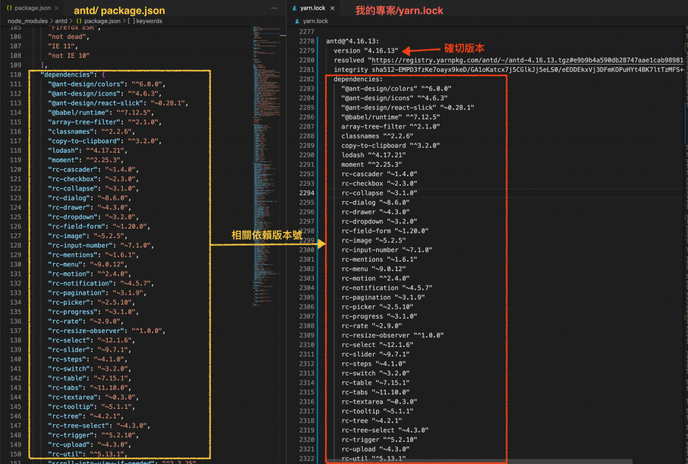Click "rc-cascader": "~1.4.0" in package.json
This screenshot has width=688, height=464.
(93, 169)
